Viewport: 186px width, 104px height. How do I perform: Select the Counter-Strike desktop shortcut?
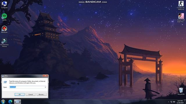pyautogui.click(x=181, y=5)
